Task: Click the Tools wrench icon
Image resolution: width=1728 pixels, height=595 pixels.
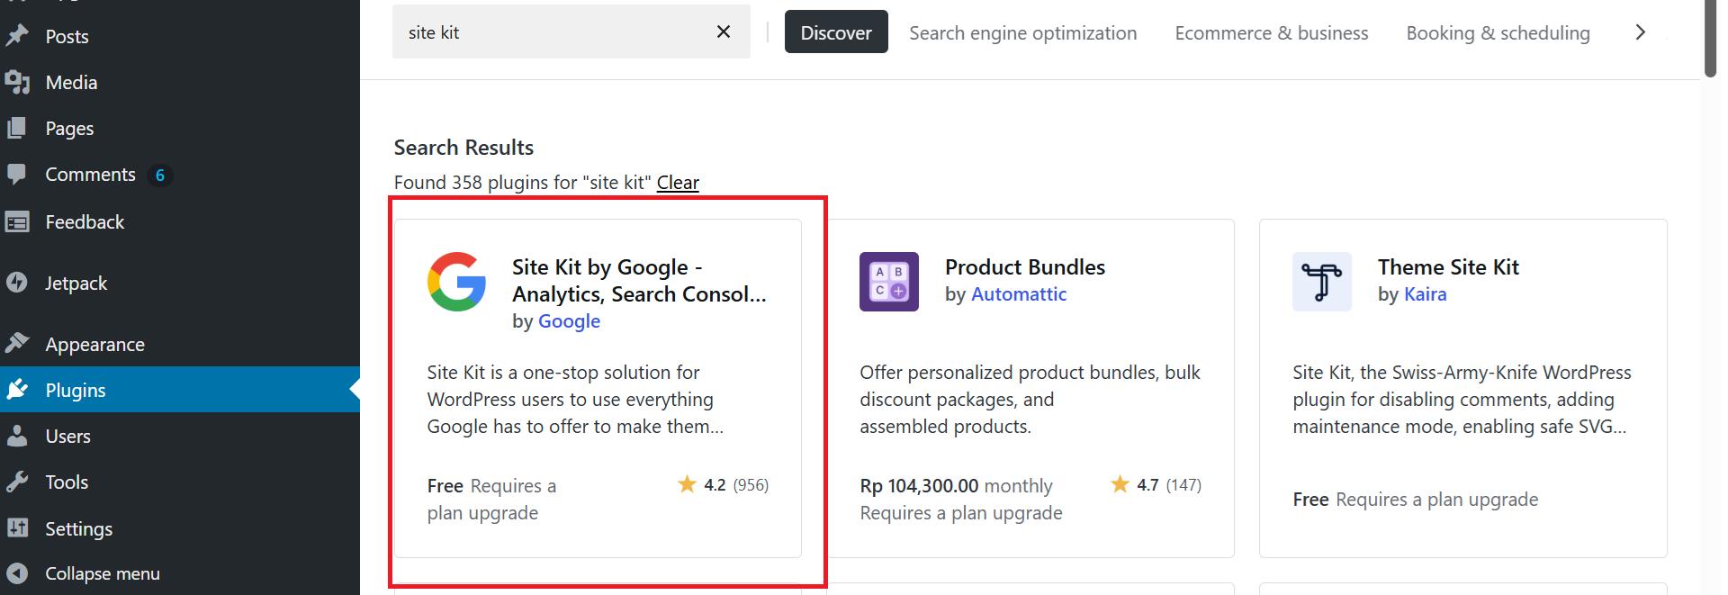Action: (17, 482)
